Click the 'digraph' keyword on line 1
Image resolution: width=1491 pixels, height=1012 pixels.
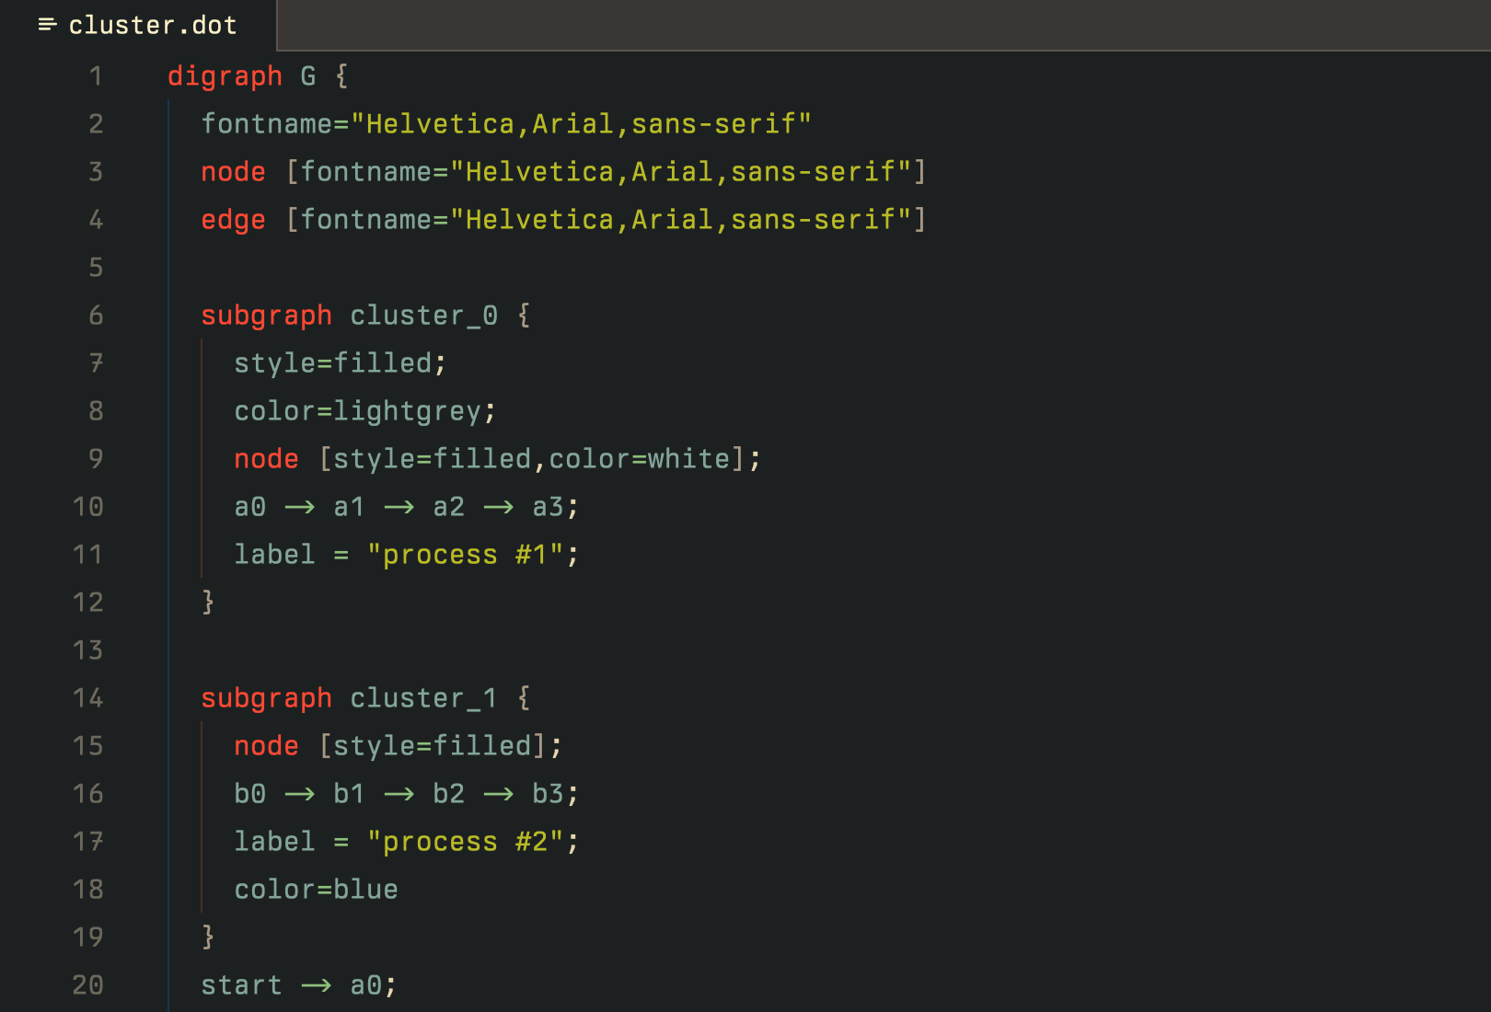pos(225,76)
